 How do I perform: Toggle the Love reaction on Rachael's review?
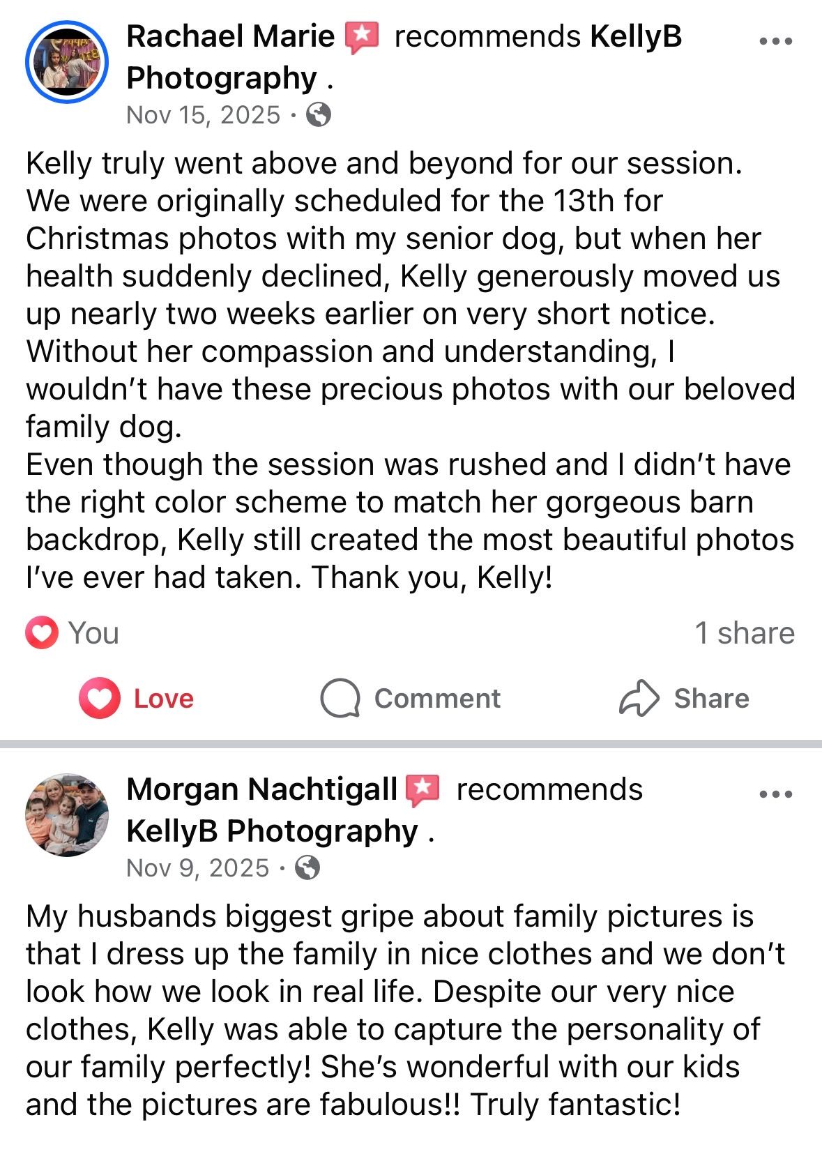click(137, 698)
